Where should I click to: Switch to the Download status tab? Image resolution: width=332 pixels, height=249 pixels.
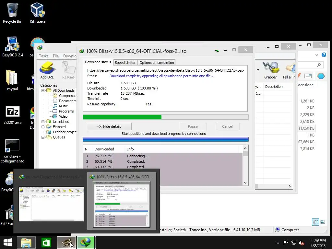pyautogui.click(x=98, y=62)
